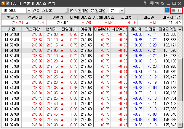Click the checkbox windows icon in title bar
Viewport: 184px width, 129px height.
151,3
